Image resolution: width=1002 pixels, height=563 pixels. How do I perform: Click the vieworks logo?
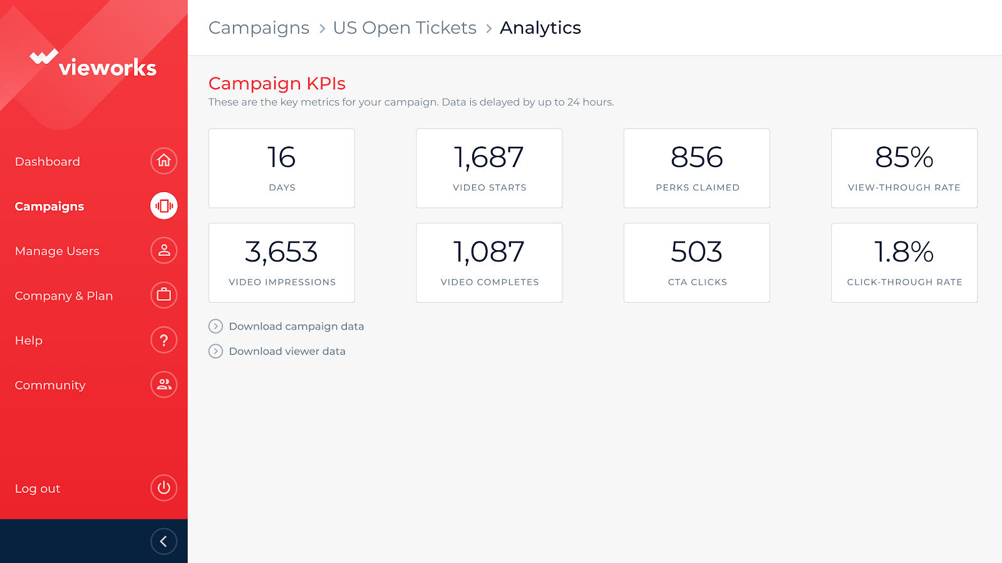point(93,64)
